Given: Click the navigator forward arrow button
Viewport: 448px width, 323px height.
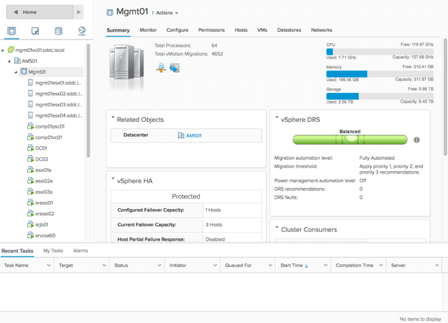Looking at the screenshot, I should [78, 12].
